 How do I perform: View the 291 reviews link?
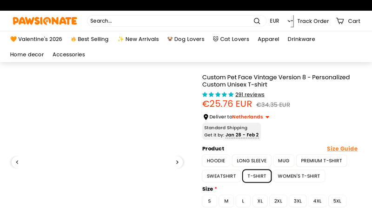point(250,95)
